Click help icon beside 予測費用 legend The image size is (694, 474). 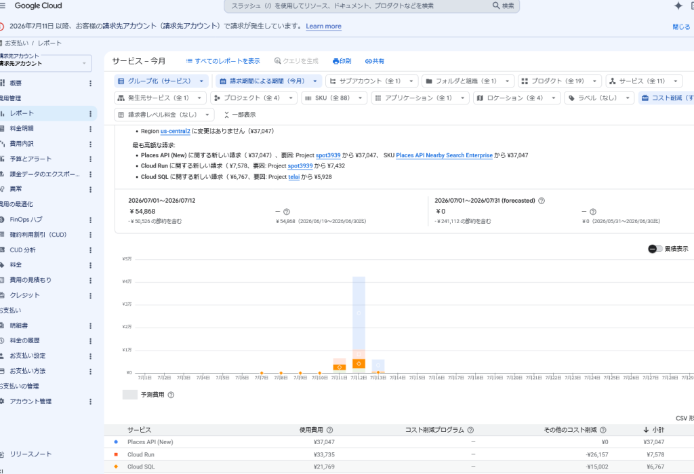(171, 395)
